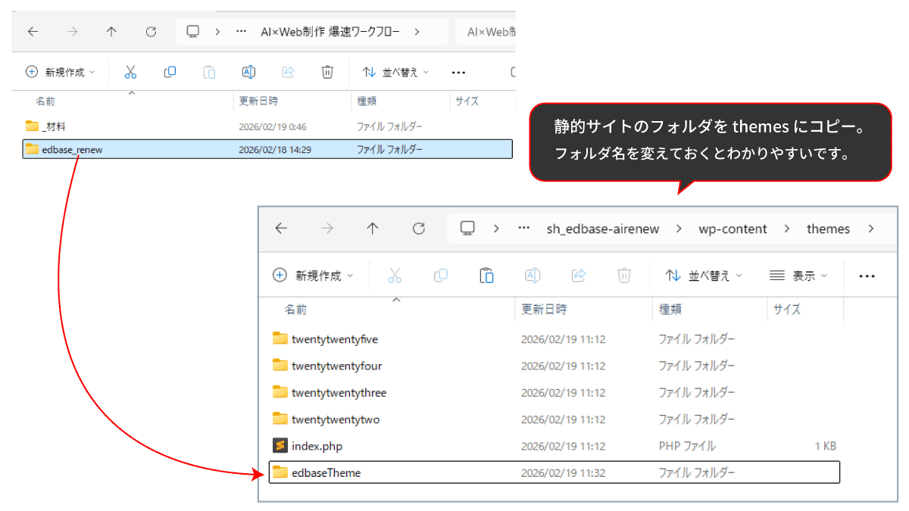Viewport: 909px width, 511px height.
Task: Delete using the themes window trash icon
Action: pos(624,276)
